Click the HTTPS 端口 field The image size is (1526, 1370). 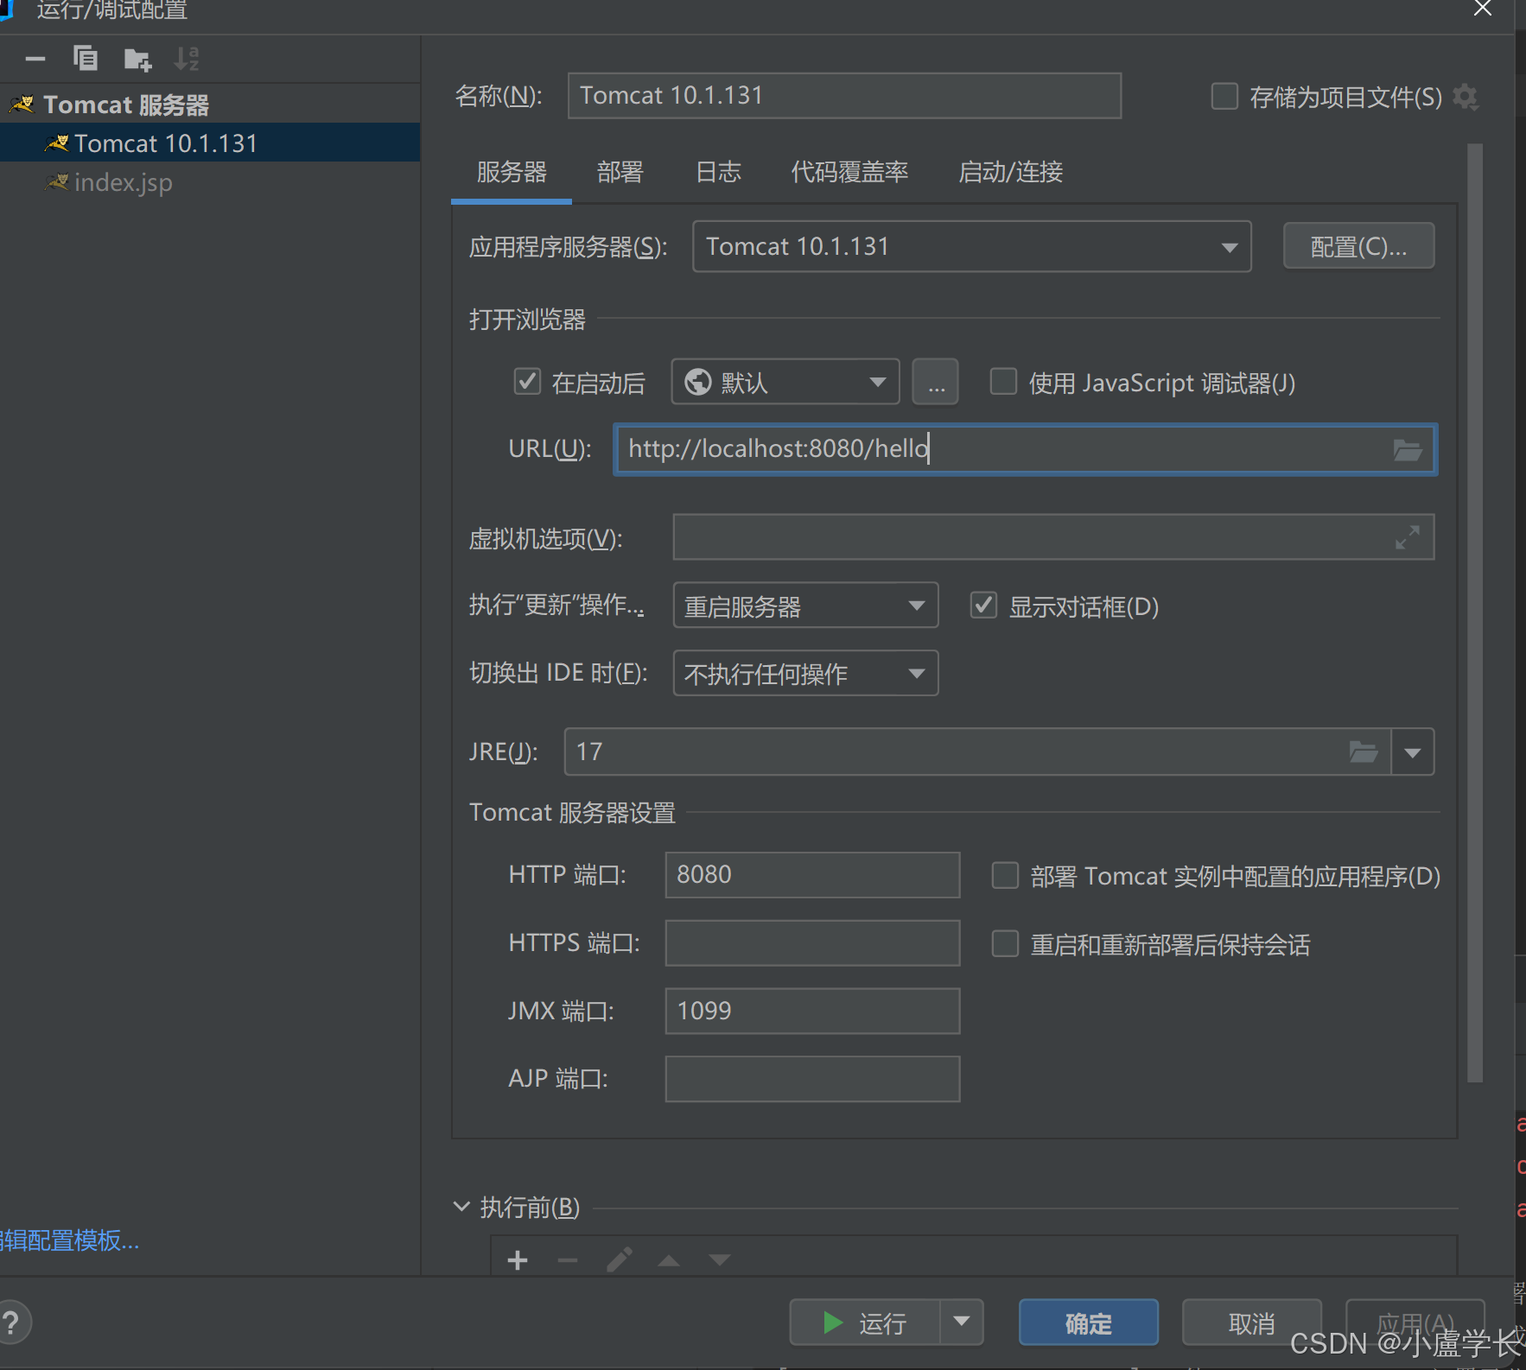812,943
